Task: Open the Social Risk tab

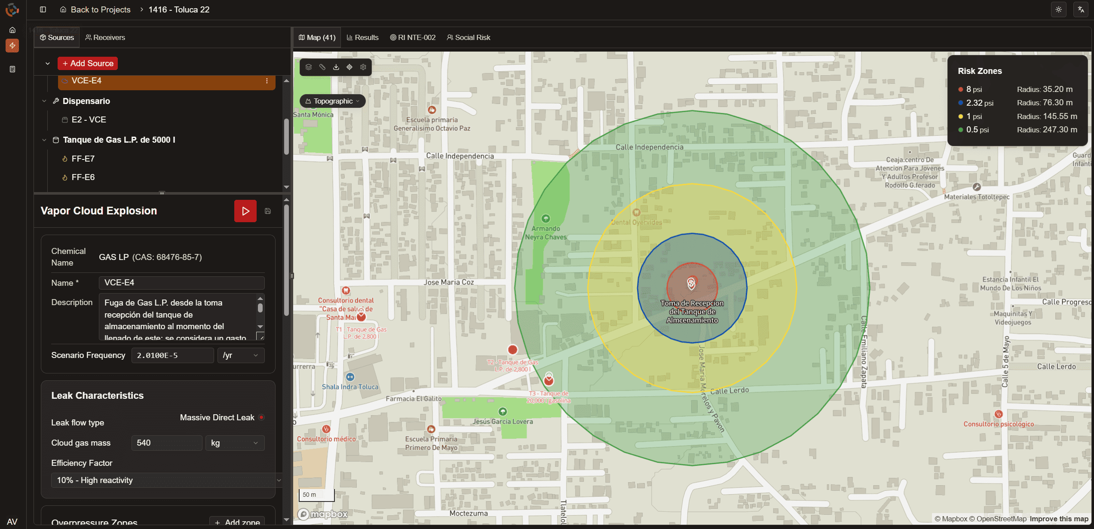Action: click(469, 37)
